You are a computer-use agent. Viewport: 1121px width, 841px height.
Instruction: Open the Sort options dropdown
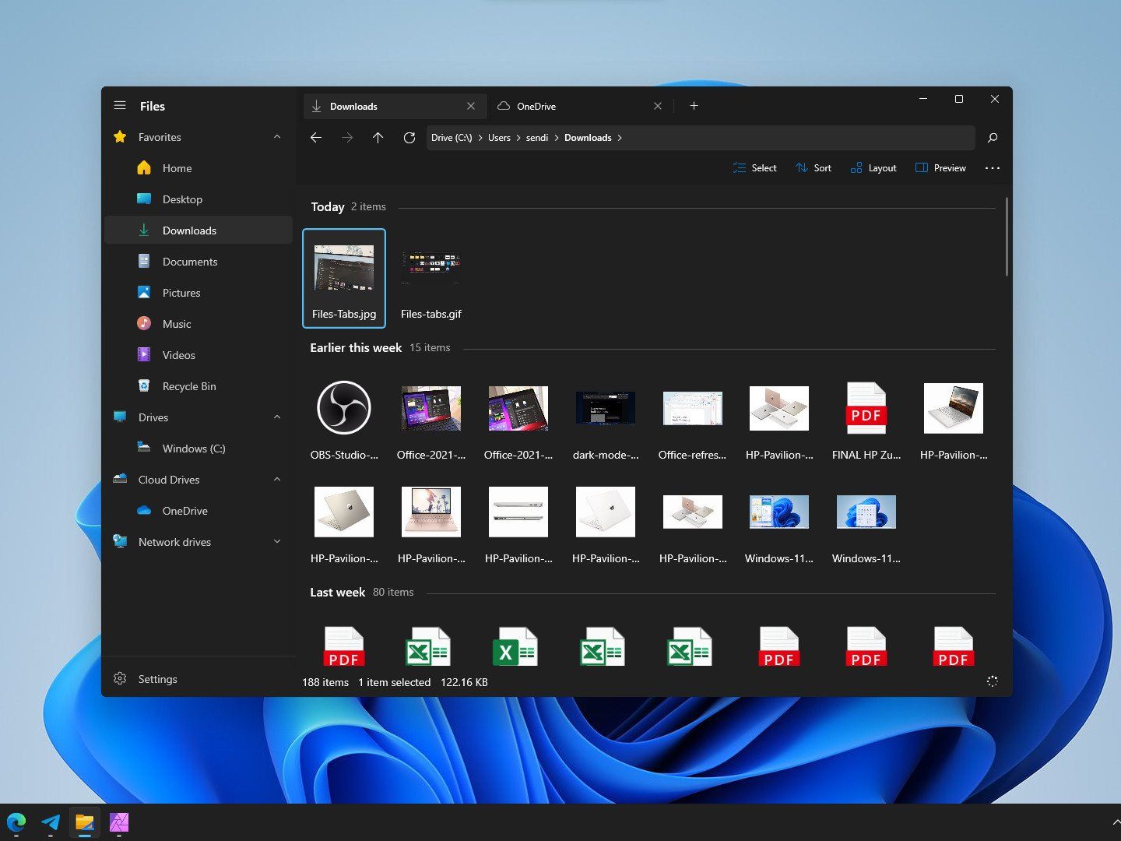coord(814,167)
